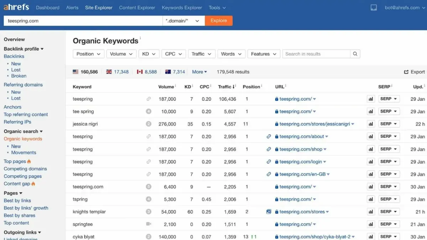Go to Site Explorer
The image size is (427, 240).
99,7
